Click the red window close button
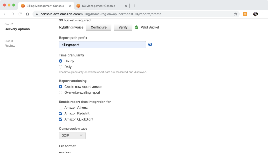The height and width of the screenshot is (153, 268). 4,5
